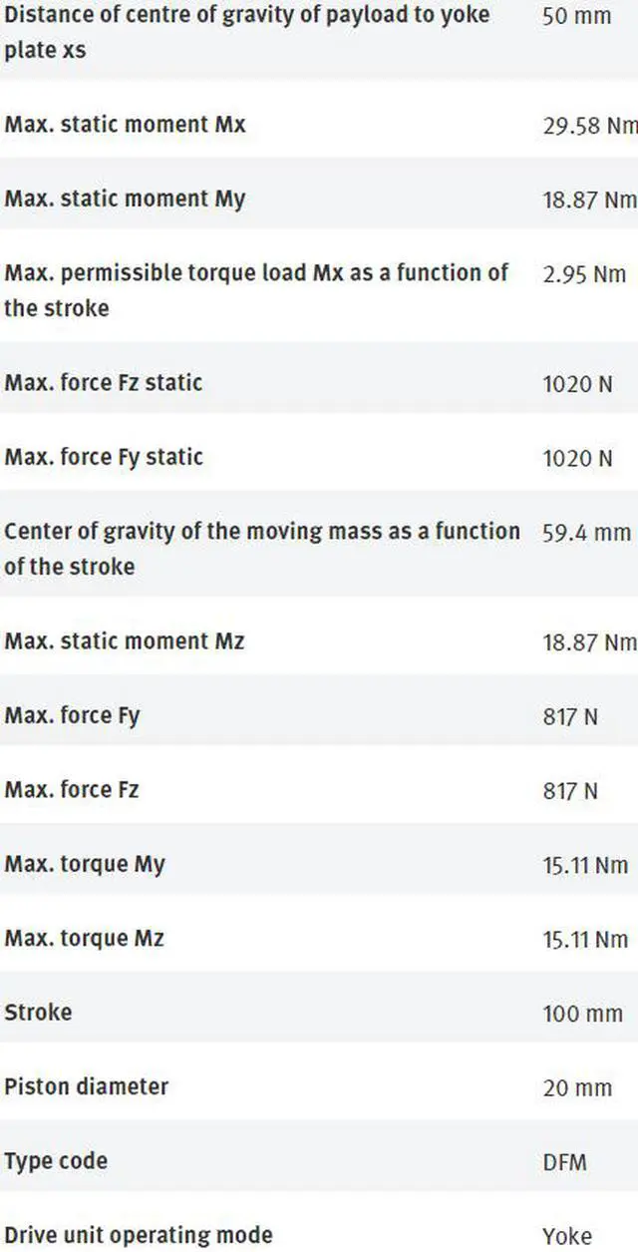This screenshot has width=638, height=1252.
Task: Click the 'Piston diameter' label
Action: point(87,1086)
